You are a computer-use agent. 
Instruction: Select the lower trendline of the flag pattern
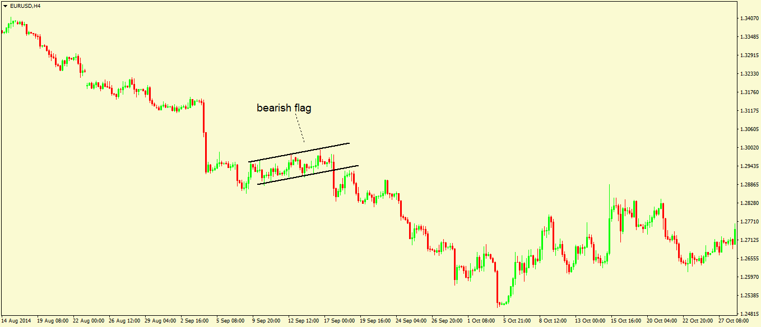[x=308, y=174]
